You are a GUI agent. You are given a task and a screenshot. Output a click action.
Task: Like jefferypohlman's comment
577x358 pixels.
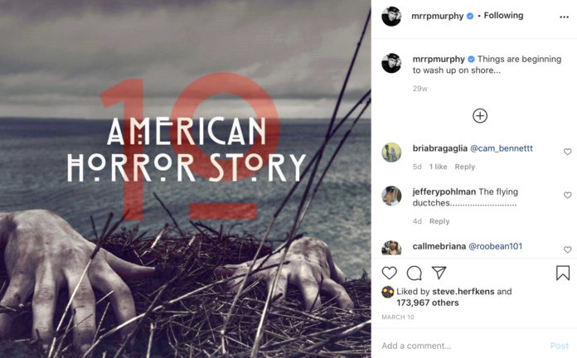[x=567, y=195]
